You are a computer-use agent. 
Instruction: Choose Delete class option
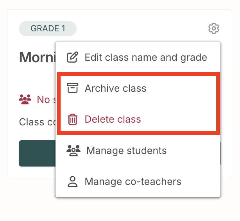click(138, 119)
